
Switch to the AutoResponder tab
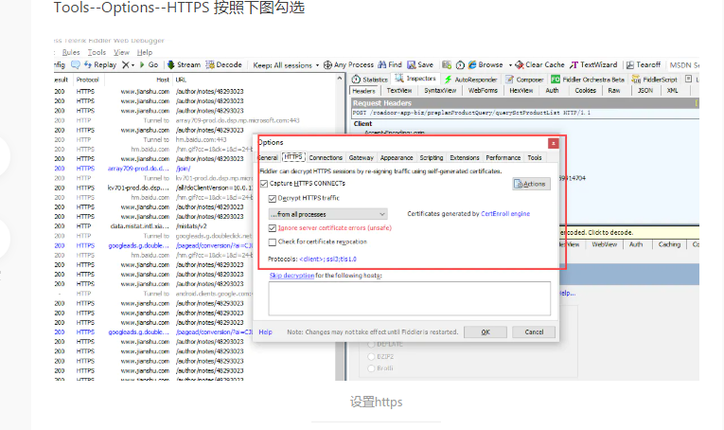[470, 79]
